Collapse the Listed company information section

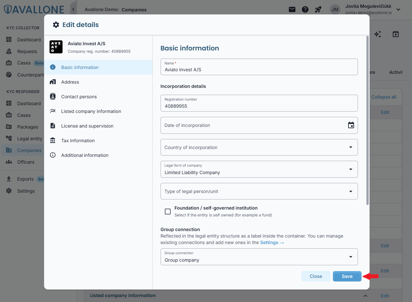pyautogui.click(x=365, y=296)
